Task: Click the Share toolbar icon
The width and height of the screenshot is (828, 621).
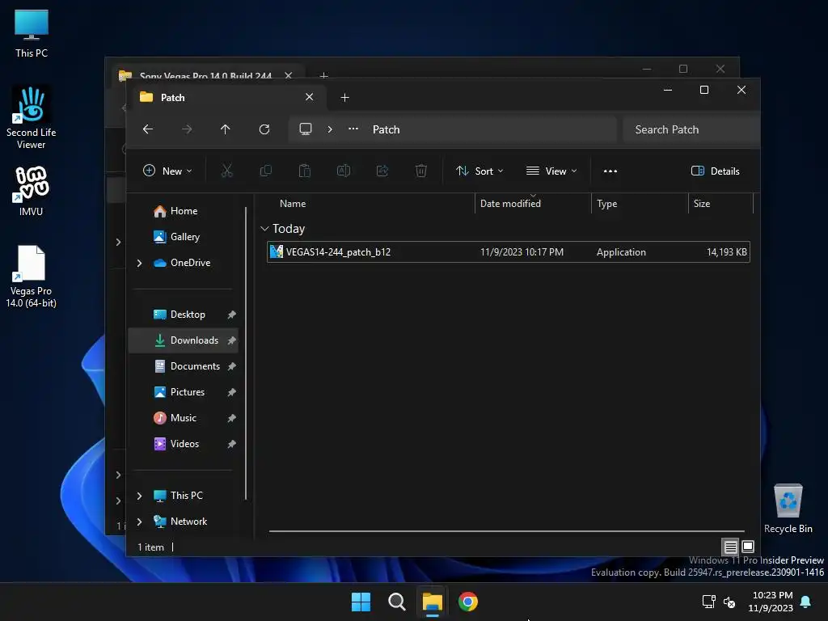Action: click(x=382, y=171)
